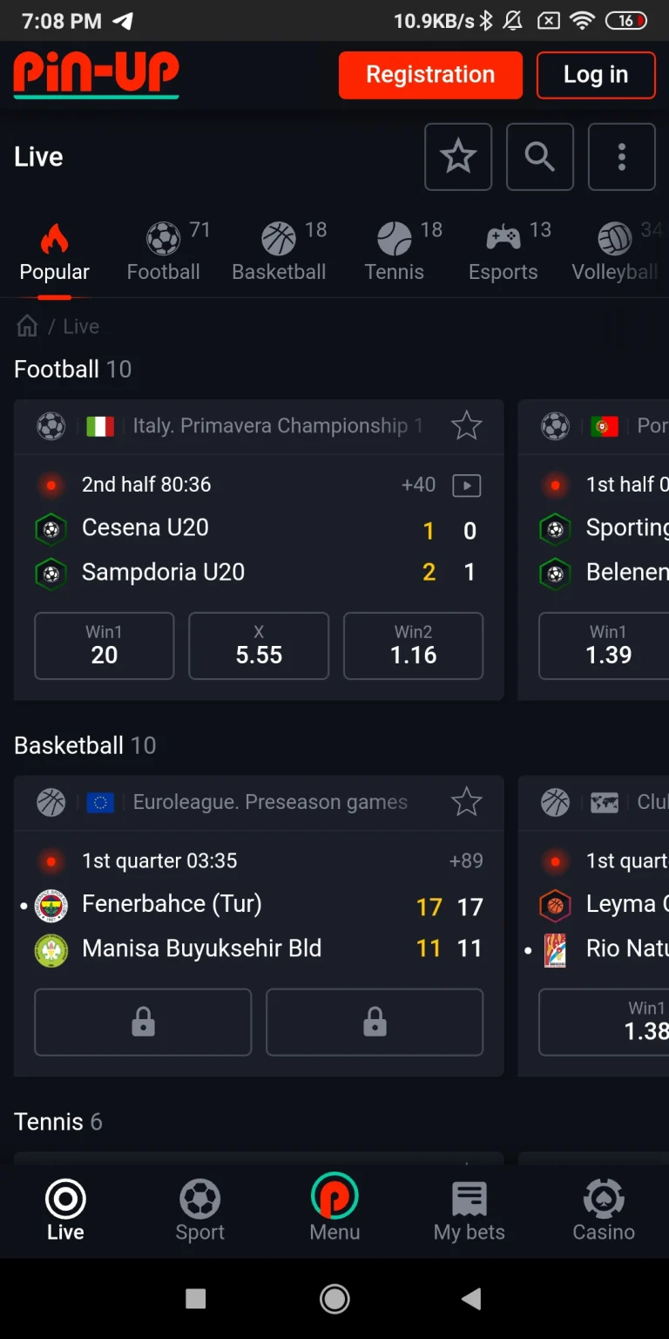Expand +89 more markets for Fenerbahce game
The image size is (669, 1339).
(466, 861)
